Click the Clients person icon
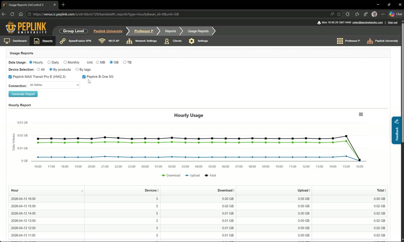 click(x=167, y=41)
